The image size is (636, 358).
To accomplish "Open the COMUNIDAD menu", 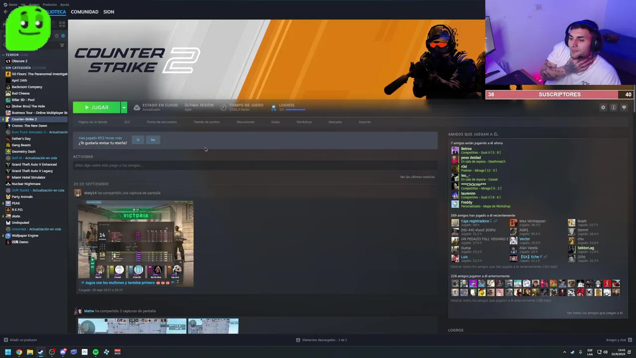I will [x=84, y=11].
